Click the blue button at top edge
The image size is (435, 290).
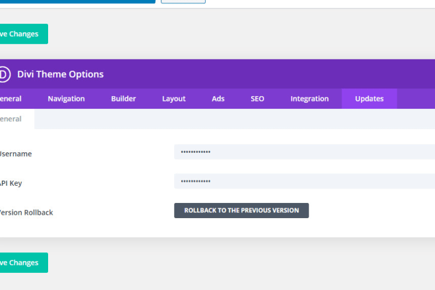[77, 1]
